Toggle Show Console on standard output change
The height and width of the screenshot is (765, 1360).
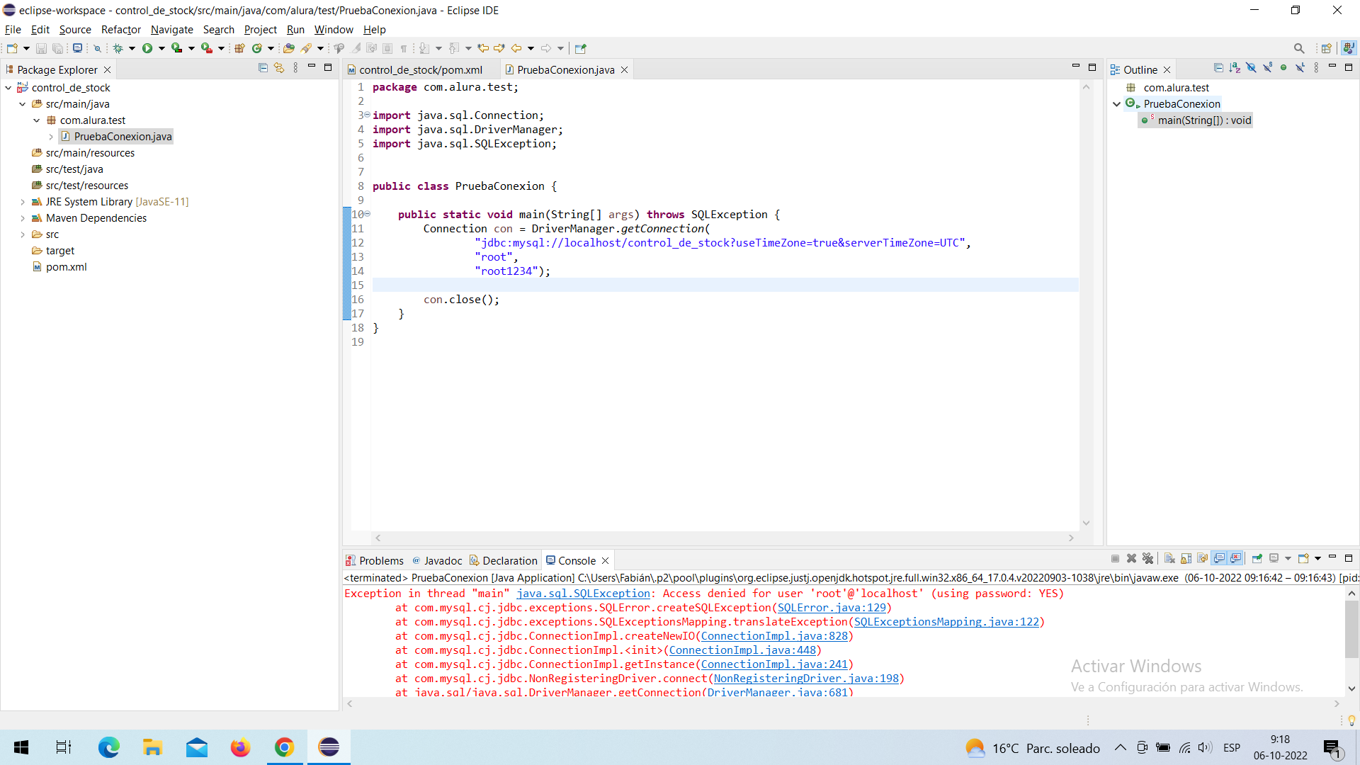[1219, 559]
